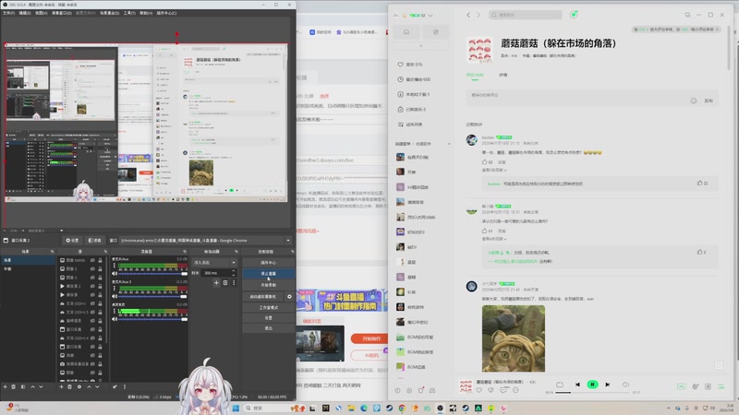Image resolution: width=739 pixels, height=415 pixels.
Task: Open source properties gear in sources toolbar
Action: click(x=79, y=386)
